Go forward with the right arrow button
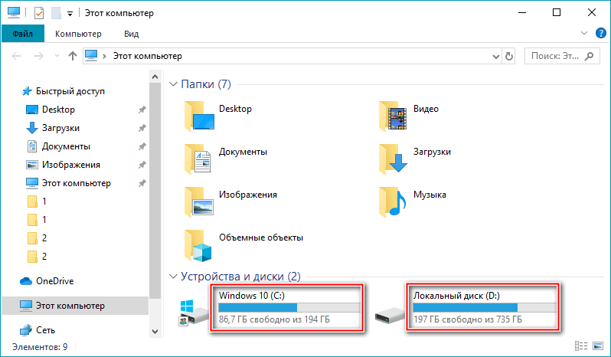 [x=38, y=56]
